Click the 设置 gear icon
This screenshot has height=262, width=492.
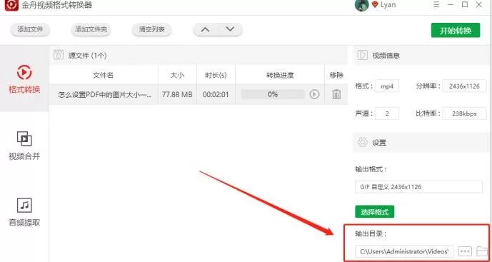[x=363, y=142]
